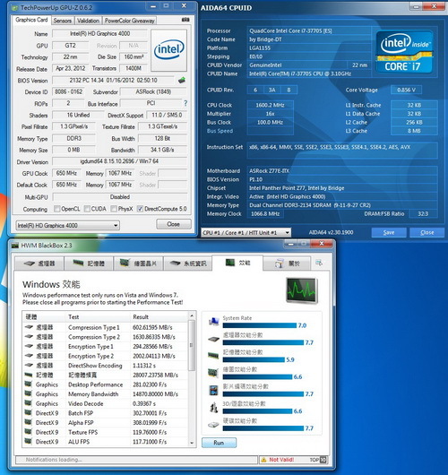
Task: Toggle the CUDA checkbox
Action: [x=87, y=209]
